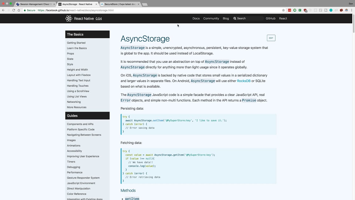Open the Chrome three-dot menu
The height and width of the screenshot is (200, 355).
[x=352, y=10]
